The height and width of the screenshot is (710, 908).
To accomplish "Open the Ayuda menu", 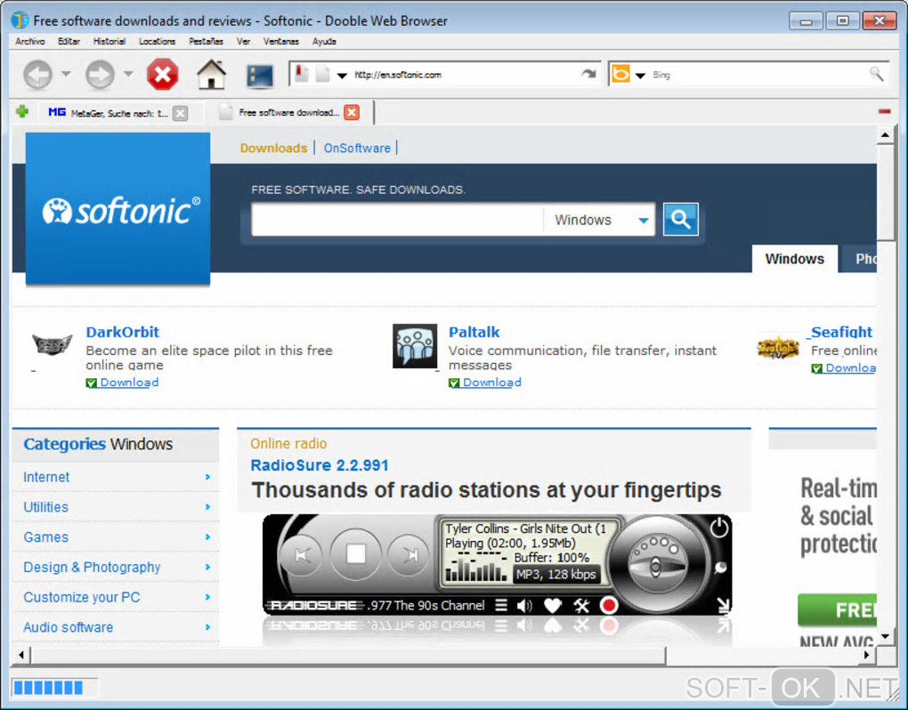I will pyautogui.click(x=324, y=42).
